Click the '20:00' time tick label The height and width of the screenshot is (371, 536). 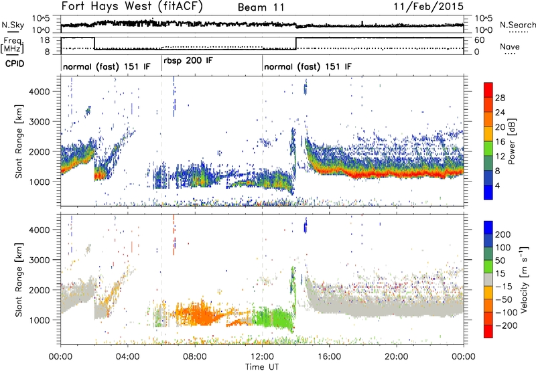tap(397, 357)
